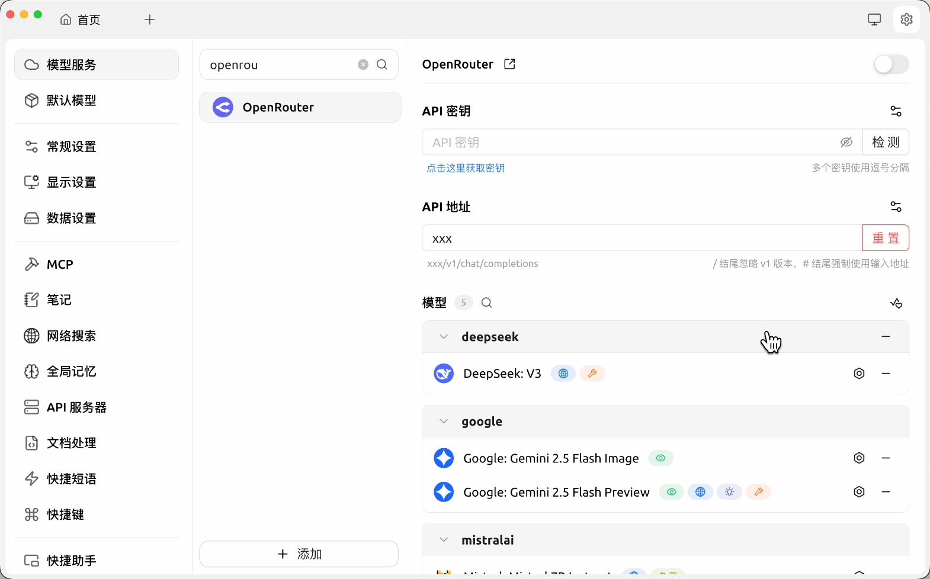The width and height of the screenshot is (930, 579).
Task: Open 全局记忆 settings section
Action: tap(97, 371)
